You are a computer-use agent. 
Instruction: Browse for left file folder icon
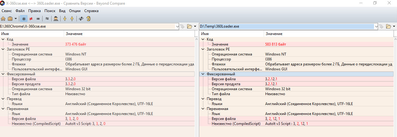pos(190,26)
